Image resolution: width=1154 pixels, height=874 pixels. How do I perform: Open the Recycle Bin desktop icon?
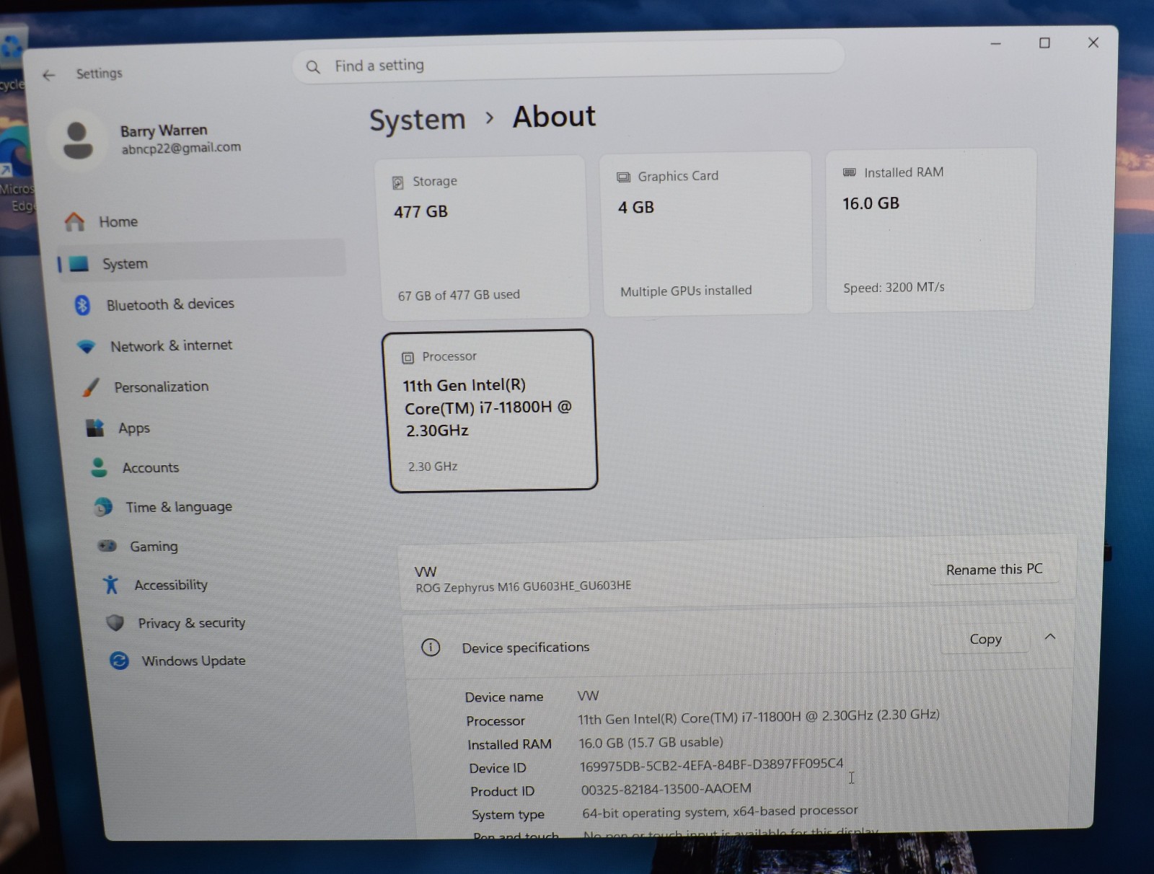tap(12, 59)
